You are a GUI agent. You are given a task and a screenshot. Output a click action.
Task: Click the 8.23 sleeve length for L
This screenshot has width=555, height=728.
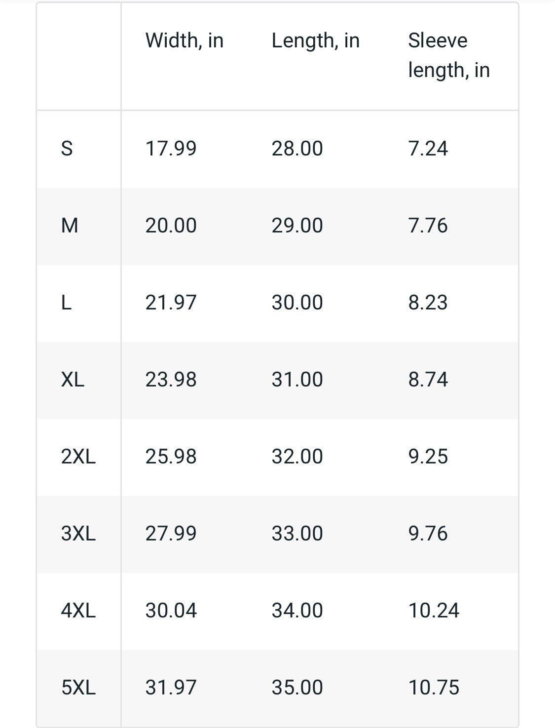click(x=428, y=303)
